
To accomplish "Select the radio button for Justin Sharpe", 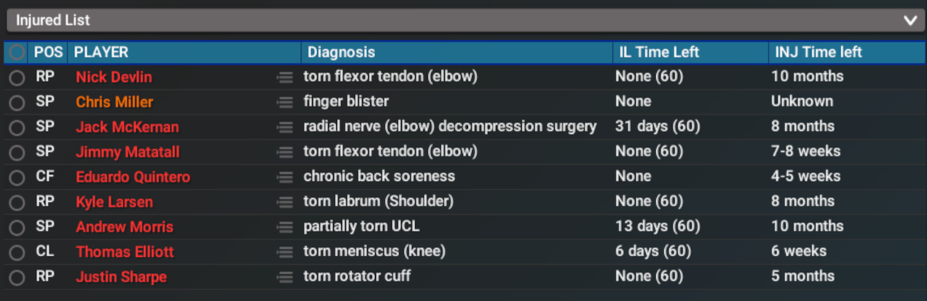I will pyautogui.click(x=17, y=277).
